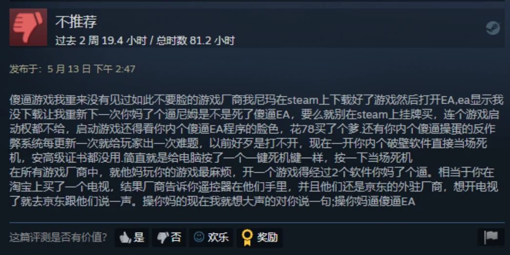Screen dimensions: 510x255
Task: Click the 这篇评测是否有价值? question label
Action: [58, 237]
